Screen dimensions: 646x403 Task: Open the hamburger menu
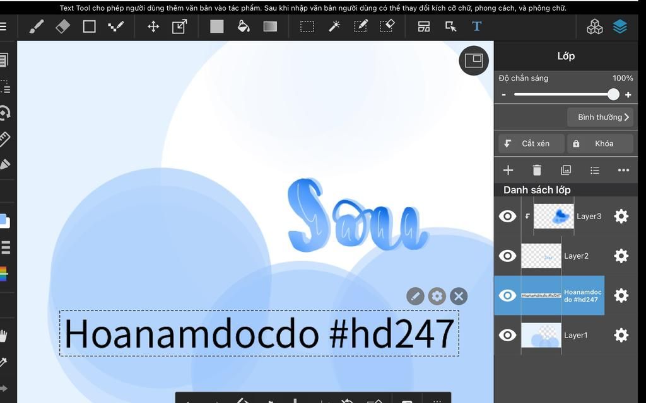(x=3, y=26)
